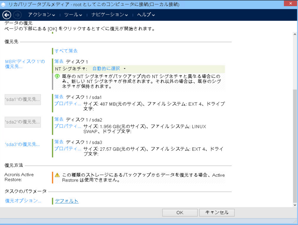This screenshot has height=225, width=298.
Task: Click the MBR'ディスク 1'の復元先 link
Action: 25,64
